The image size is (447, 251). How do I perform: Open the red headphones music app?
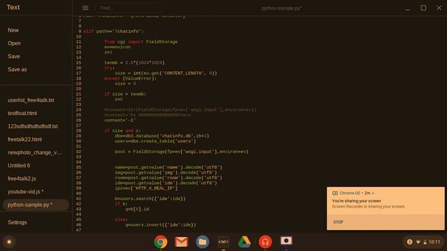[x=265, y=242]
